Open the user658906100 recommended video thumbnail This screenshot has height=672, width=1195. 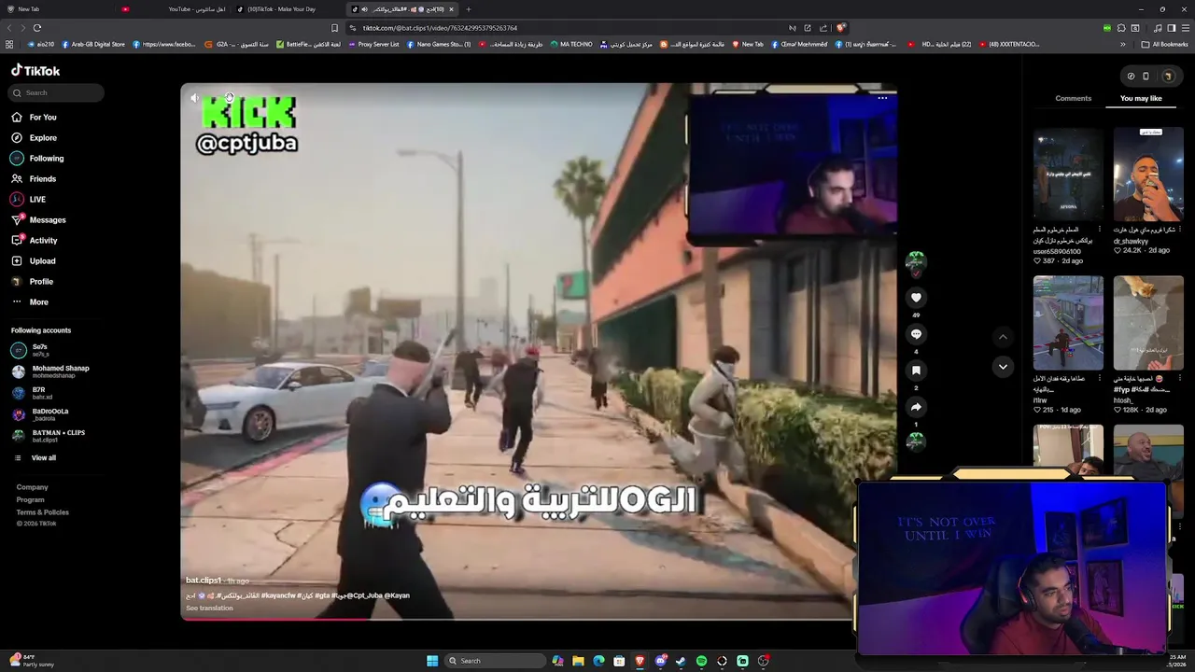click(1068, 175)
